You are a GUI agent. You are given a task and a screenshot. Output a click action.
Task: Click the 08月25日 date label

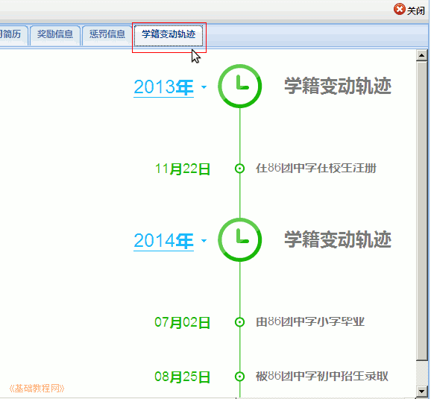coord(183,377)
